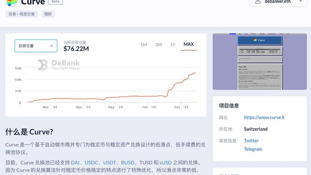
Task: Open the Twitter link
Action: coord(251,141)
